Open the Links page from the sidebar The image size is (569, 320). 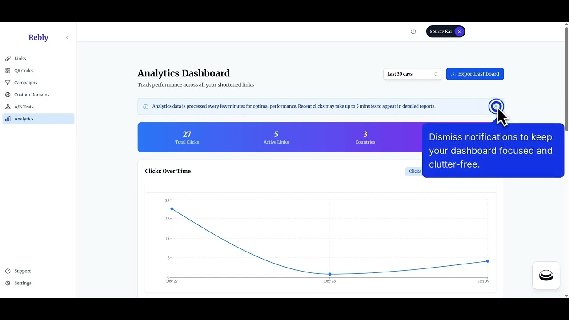[x=38, y=59]
